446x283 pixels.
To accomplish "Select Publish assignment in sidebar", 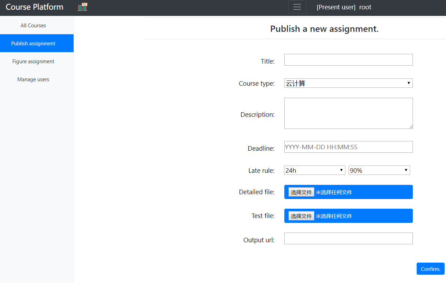I will (33, 44).
